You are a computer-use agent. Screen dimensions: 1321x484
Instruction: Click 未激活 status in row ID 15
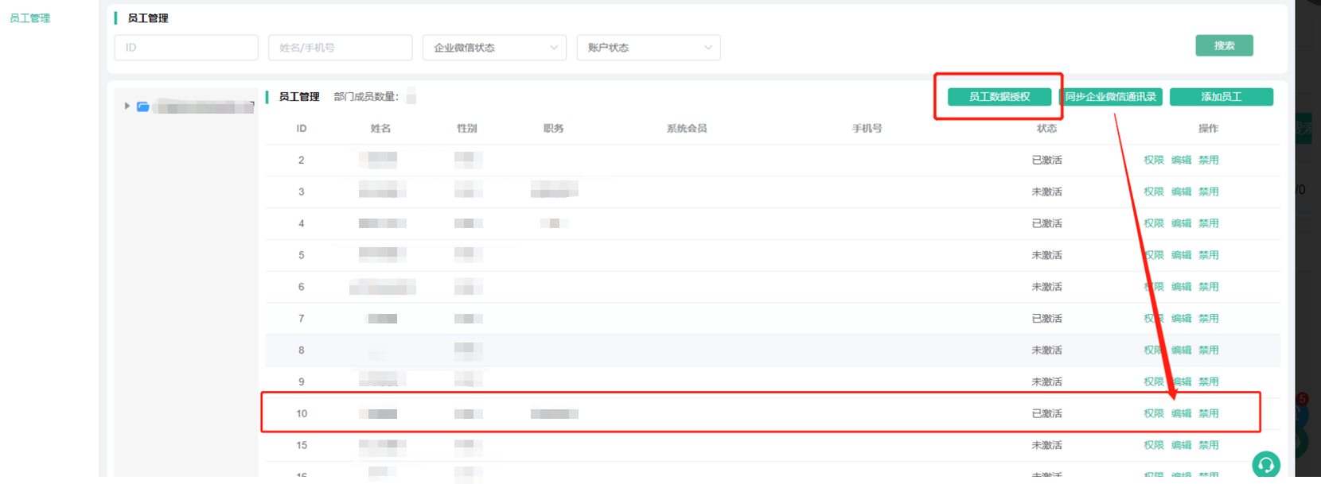(x=1047, y=446)
